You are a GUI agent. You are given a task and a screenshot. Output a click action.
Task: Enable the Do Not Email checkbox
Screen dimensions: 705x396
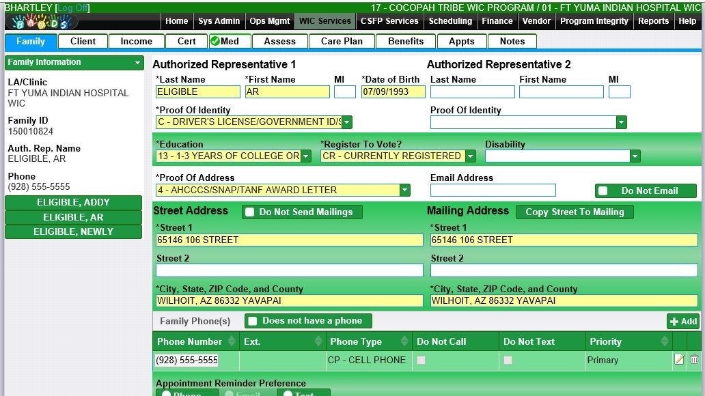603,191
